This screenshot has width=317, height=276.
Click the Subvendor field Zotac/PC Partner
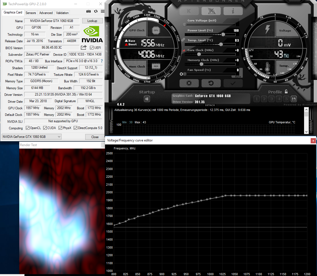pos(38,54)
